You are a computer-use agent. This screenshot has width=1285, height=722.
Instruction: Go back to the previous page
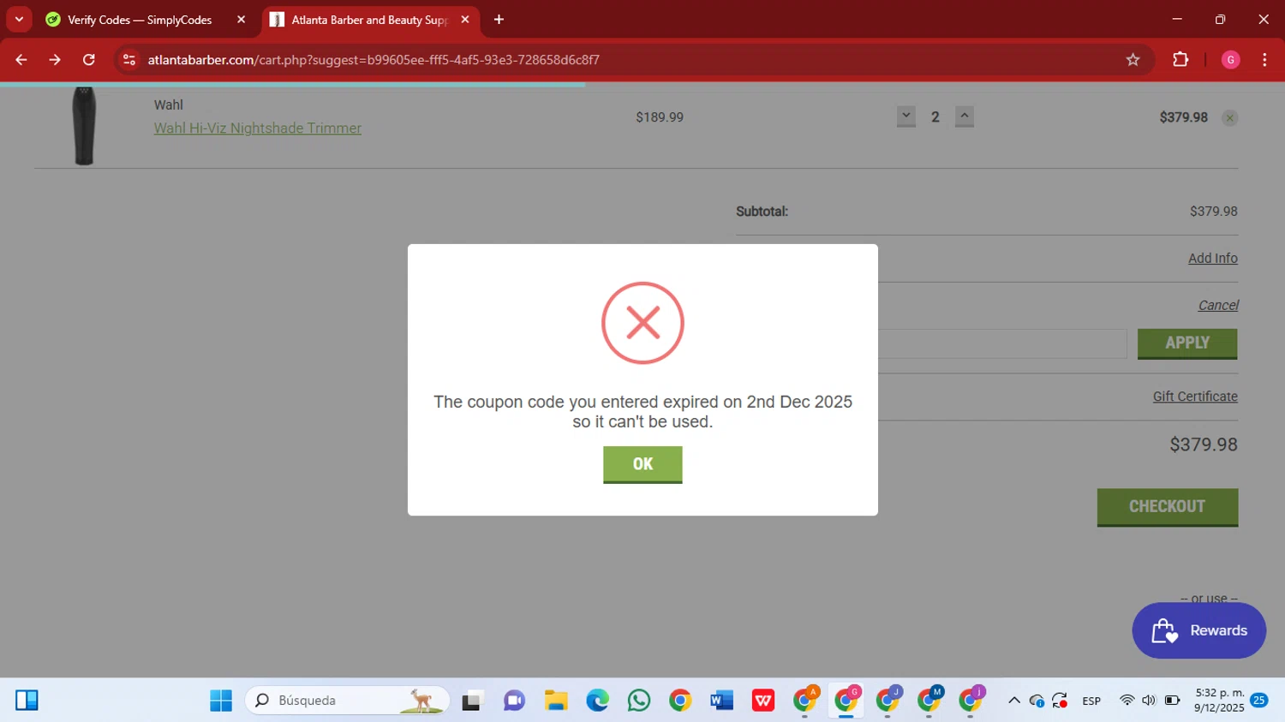pyautogui.click(x=21, y=60)
